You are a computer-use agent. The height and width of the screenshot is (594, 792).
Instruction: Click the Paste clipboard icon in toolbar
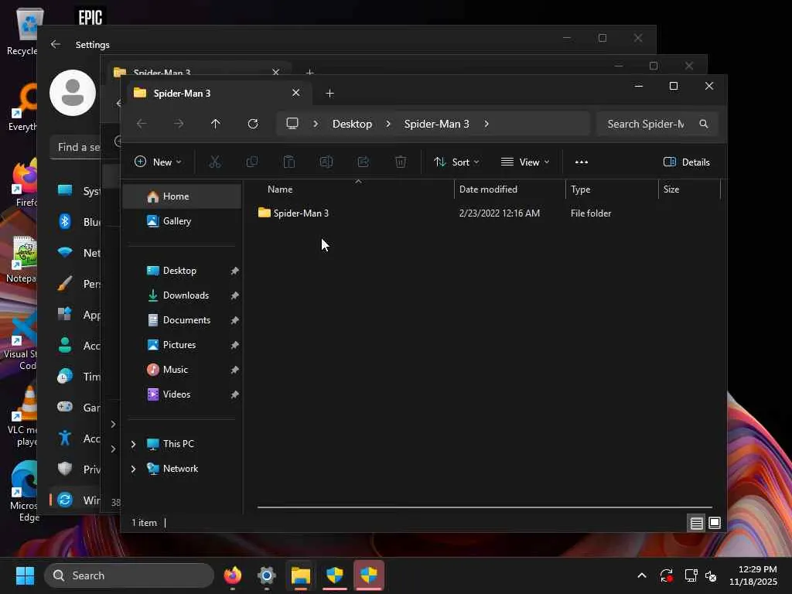(289, 162)
